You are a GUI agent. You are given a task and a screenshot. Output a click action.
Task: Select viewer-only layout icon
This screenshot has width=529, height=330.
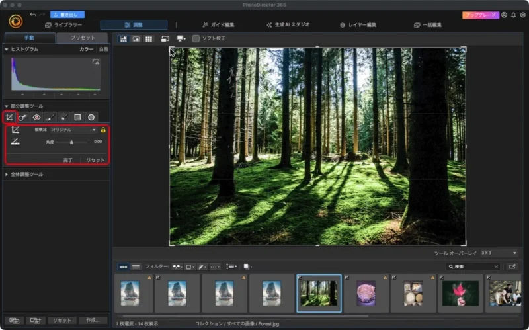(136, 39)
